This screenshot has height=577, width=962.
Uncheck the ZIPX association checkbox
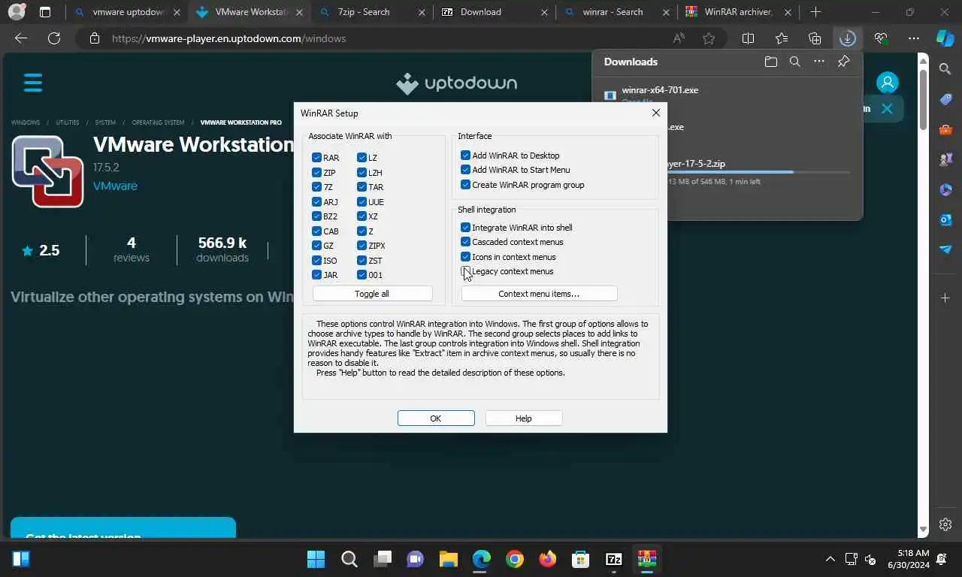tap(362, 246)
